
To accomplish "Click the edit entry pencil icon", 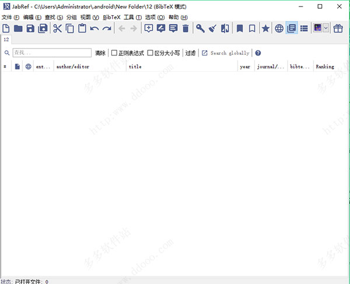I will click(161, 29).
